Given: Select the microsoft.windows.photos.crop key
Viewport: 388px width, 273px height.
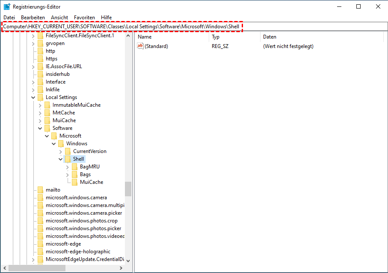Looking at the screenshot, I should [x=82, y=221].
